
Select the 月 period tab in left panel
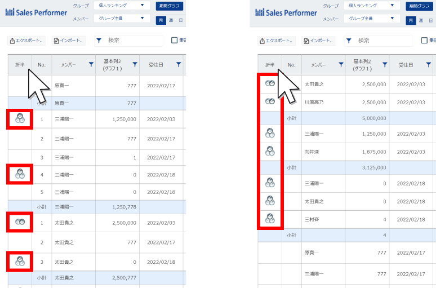tap(161, 20)
